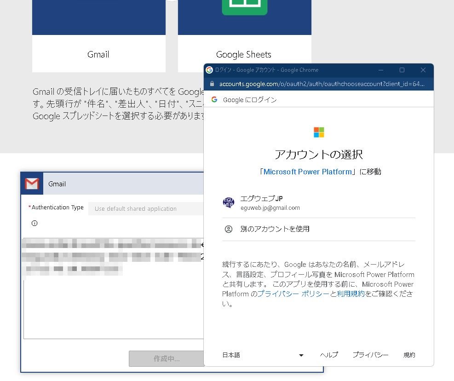
Task: Click the info icon below Authentication Type
Action: tap(34, 223)
